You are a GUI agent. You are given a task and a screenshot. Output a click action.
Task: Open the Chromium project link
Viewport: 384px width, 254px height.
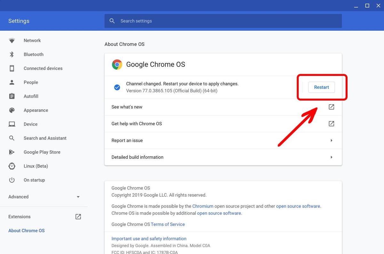click(203, 206)
